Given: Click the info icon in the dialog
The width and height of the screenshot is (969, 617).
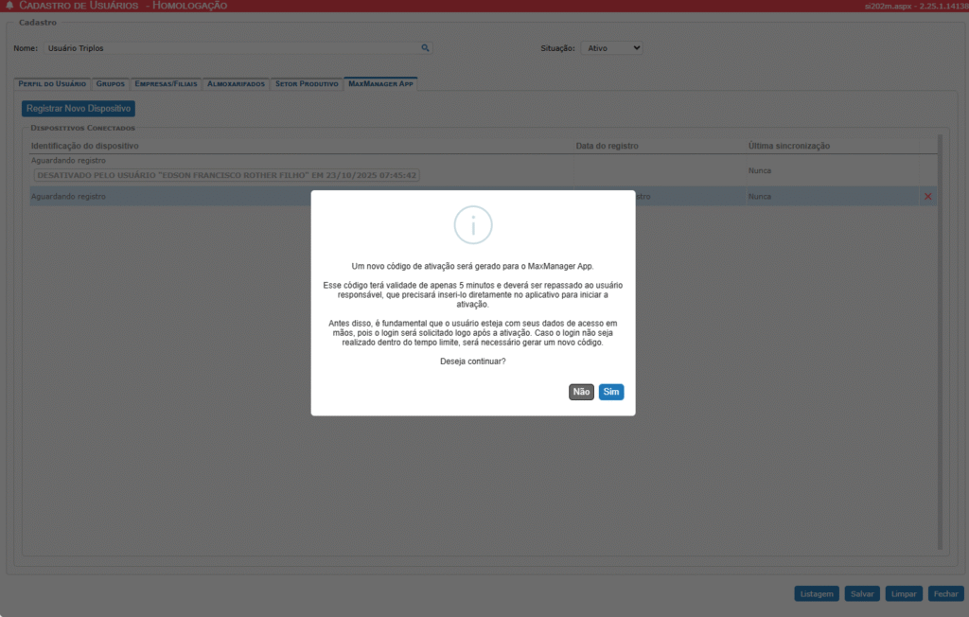Looking at the screenshot, I should pyautogui.click(x=473, y=225).
